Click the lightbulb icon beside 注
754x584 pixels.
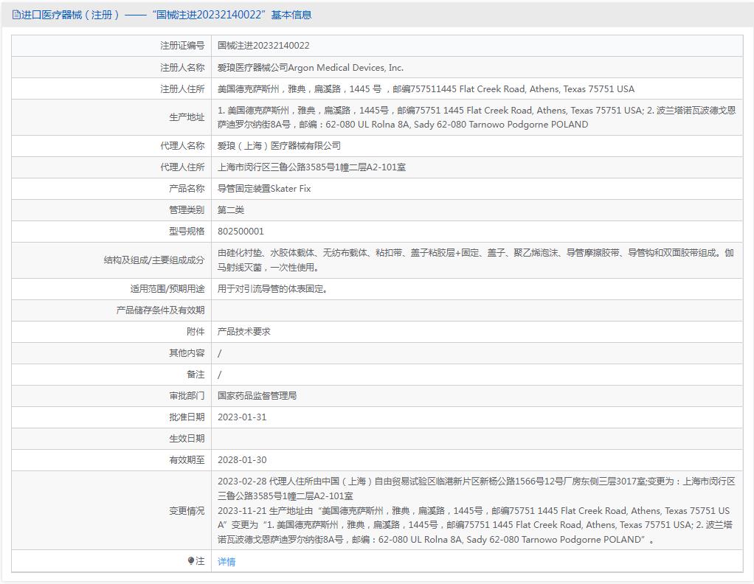pyautogui.click(x=191, y=561)
